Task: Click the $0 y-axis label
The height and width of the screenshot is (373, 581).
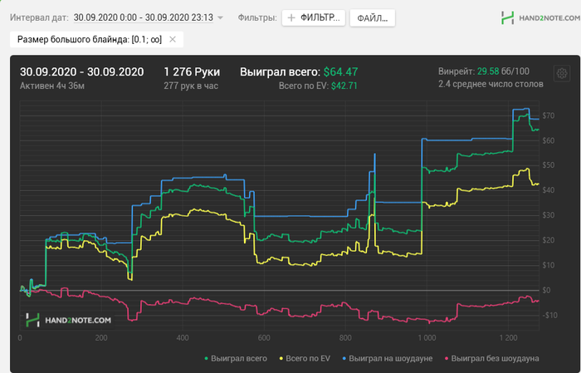Action: coord(547,290)
